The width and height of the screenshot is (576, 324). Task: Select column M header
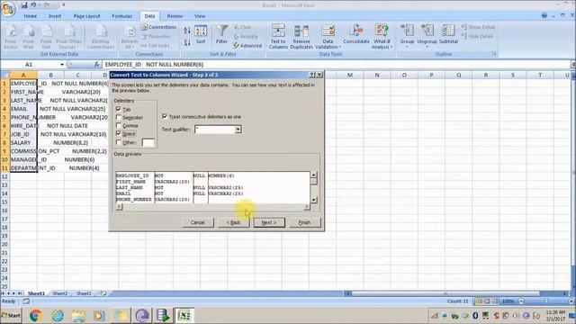350,75
